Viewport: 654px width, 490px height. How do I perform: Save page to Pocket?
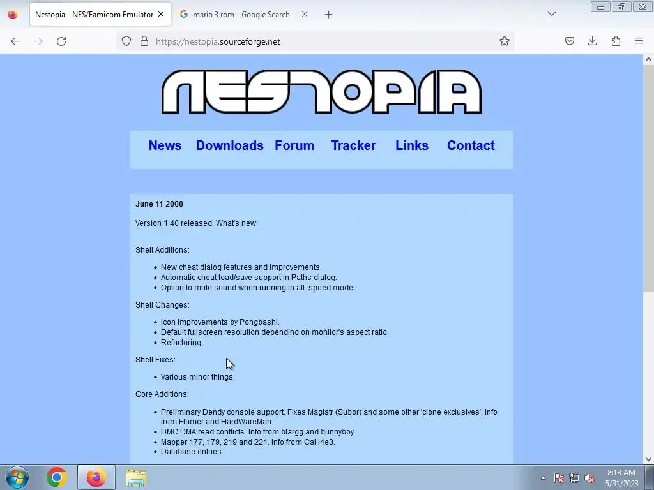pyautogui.click(x=569, y=41)
